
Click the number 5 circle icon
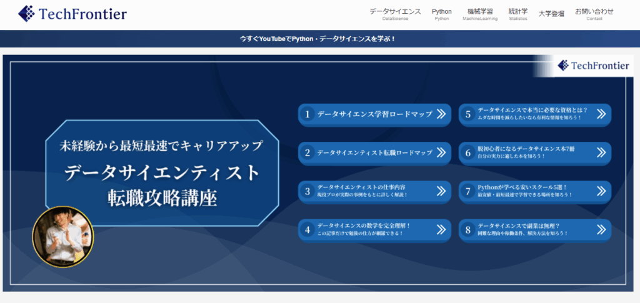click(x=468, y=114)
